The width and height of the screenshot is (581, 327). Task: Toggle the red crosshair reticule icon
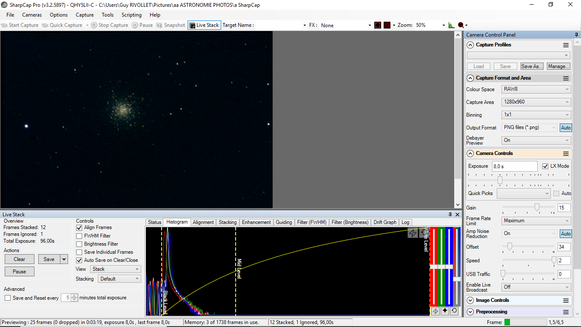(x=387, y=25)
